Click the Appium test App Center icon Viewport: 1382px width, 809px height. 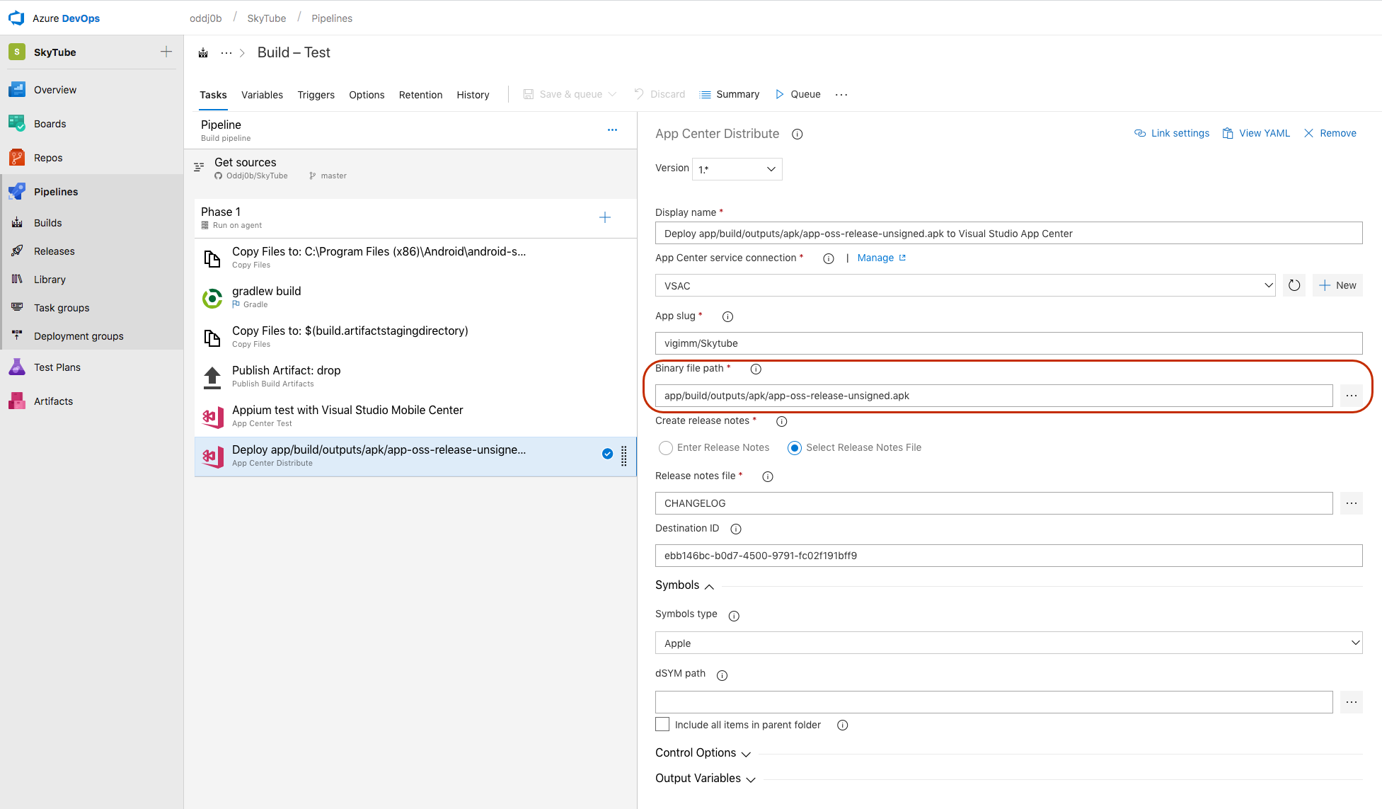[211, 414]
